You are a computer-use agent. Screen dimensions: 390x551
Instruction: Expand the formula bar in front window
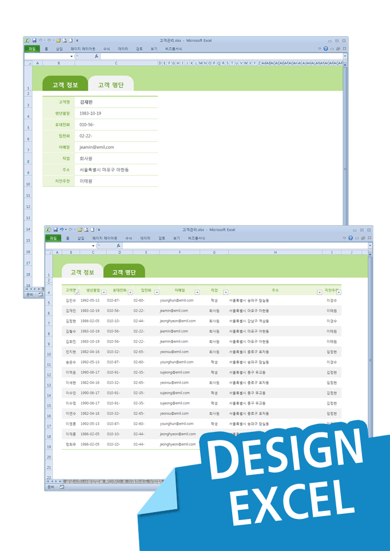(371, 245)
